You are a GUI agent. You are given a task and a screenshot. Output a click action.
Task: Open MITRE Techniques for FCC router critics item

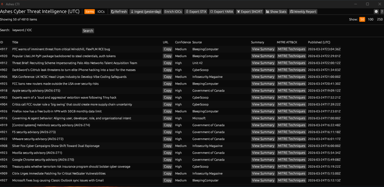click(x=291, y=105)
